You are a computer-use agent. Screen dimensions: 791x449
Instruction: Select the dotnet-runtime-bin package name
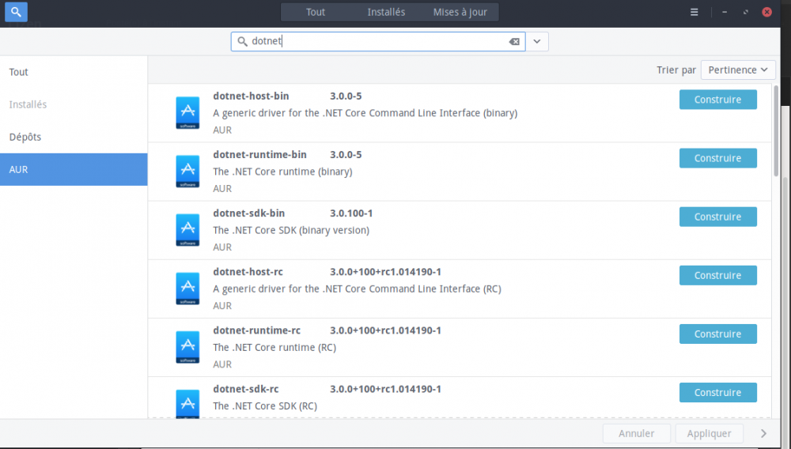259,154
